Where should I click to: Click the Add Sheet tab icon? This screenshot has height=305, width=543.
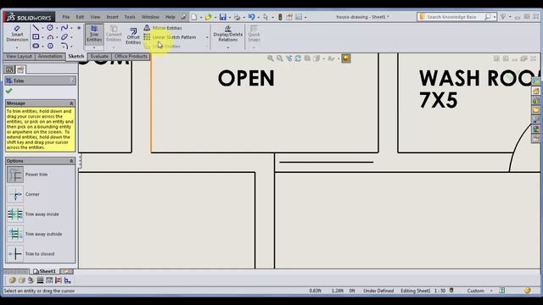coord(66,271)
